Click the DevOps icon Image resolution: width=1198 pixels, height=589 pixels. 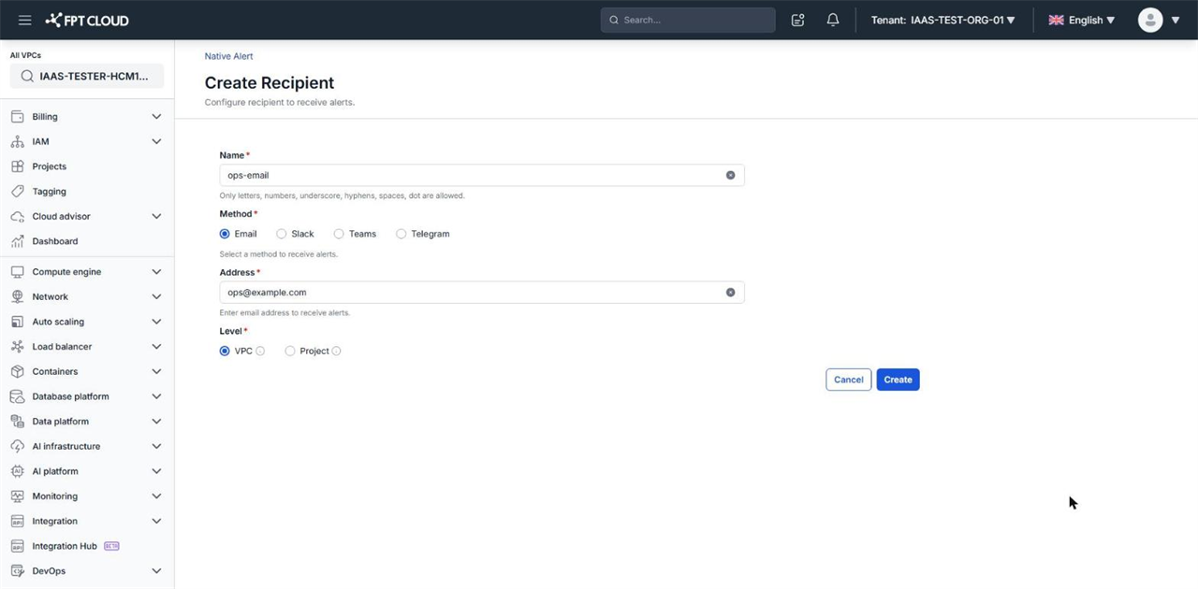(x=17, y=571)
